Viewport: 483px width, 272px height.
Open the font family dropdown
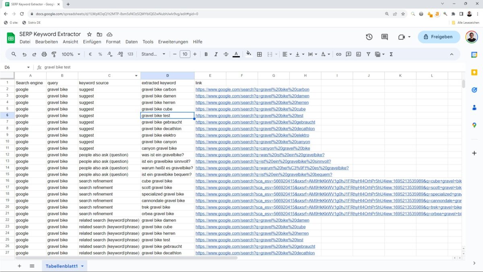tap(153, 54)
